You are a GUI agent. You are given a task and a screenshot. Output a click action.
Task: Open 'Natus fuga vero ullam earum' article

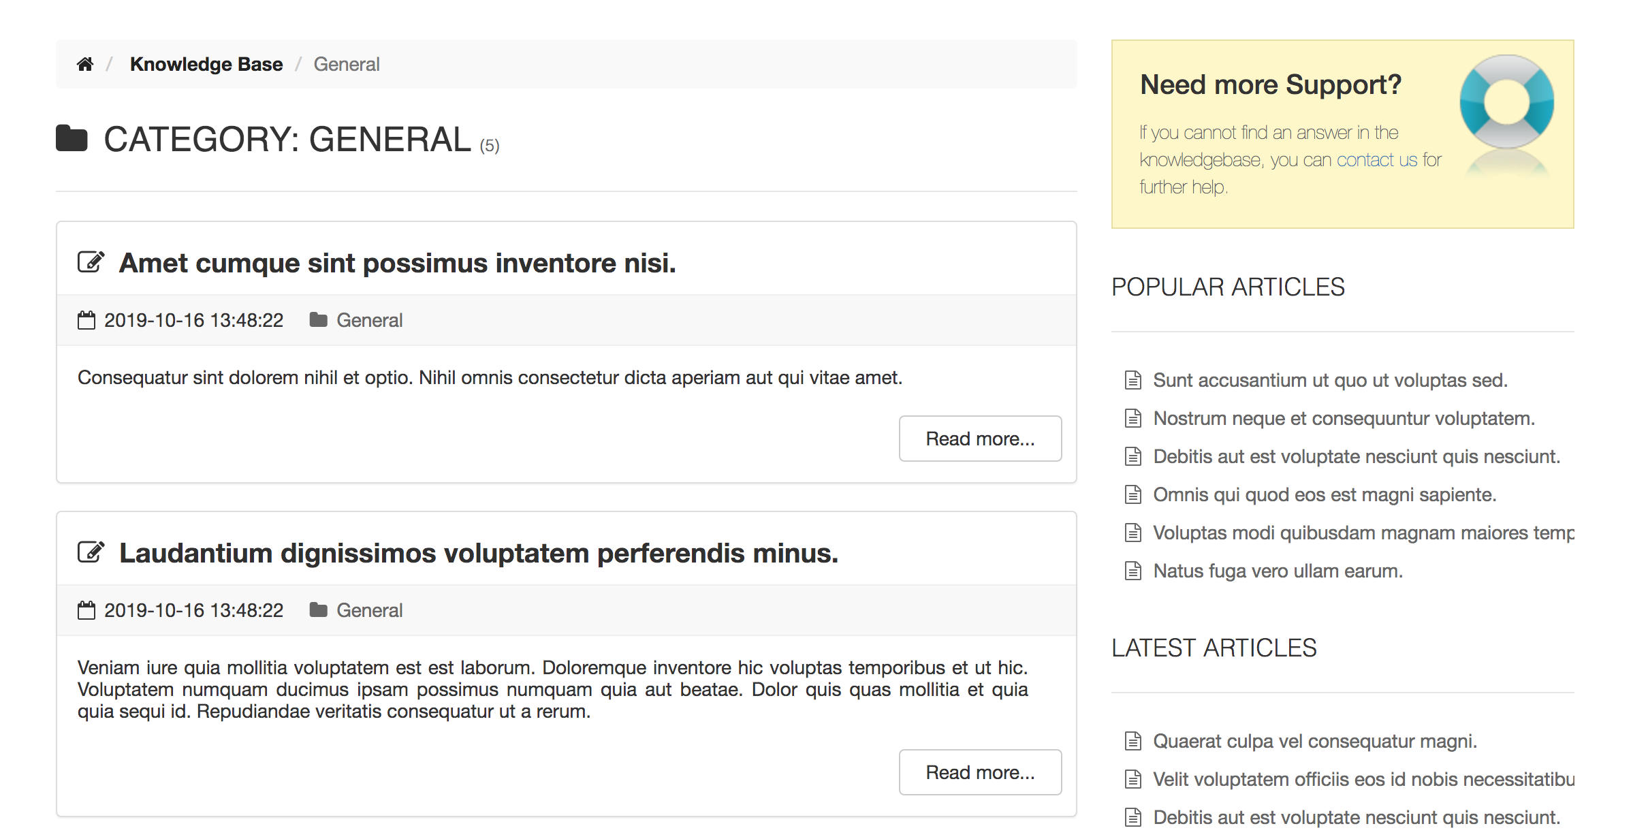coord(1278,571)
